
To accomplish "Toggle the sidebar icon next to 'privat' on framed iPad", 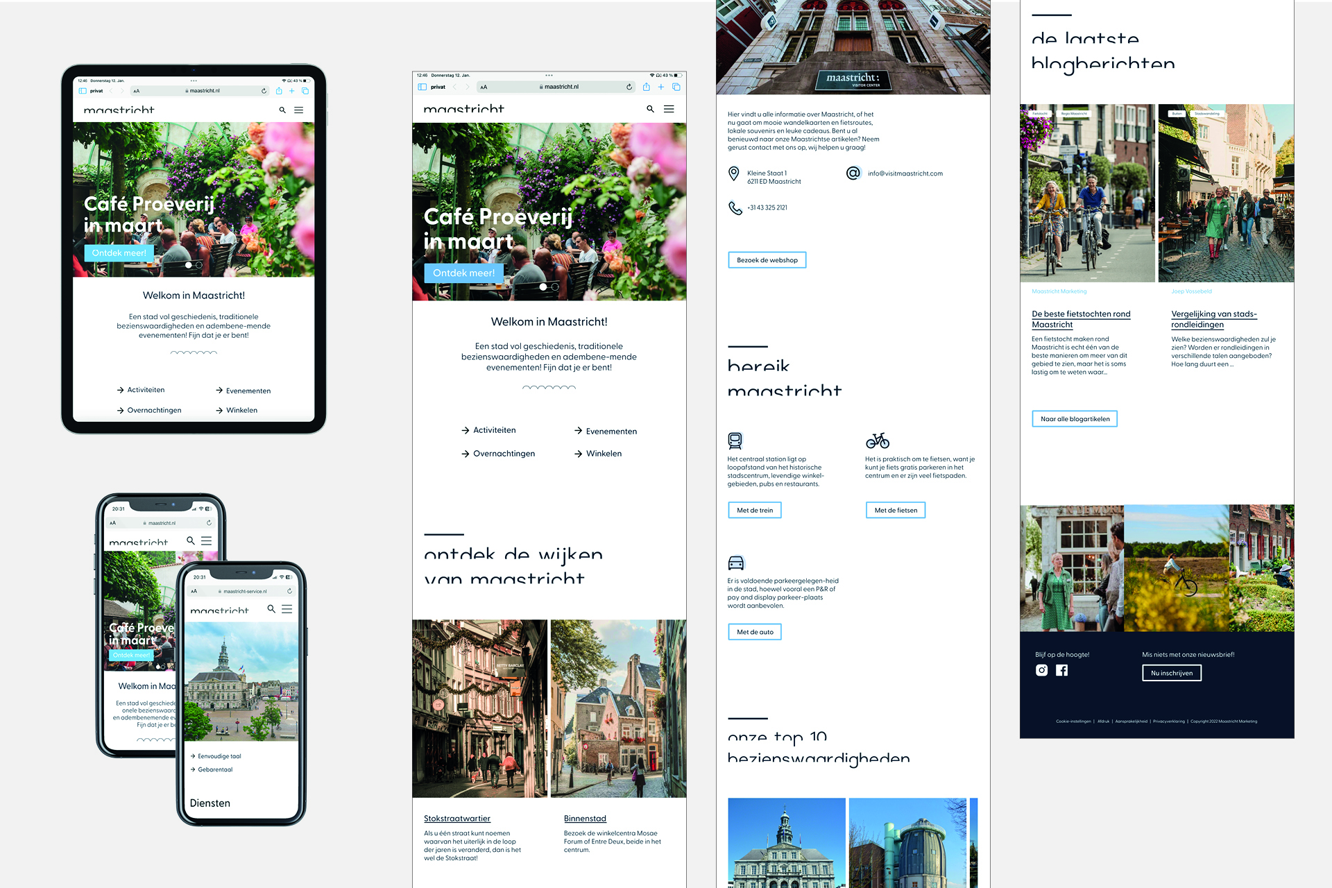I will pyautogui.click(x=83, y=91).
